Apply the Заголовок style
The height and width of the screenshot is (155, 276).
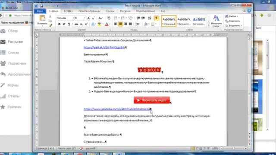point(199,21)
